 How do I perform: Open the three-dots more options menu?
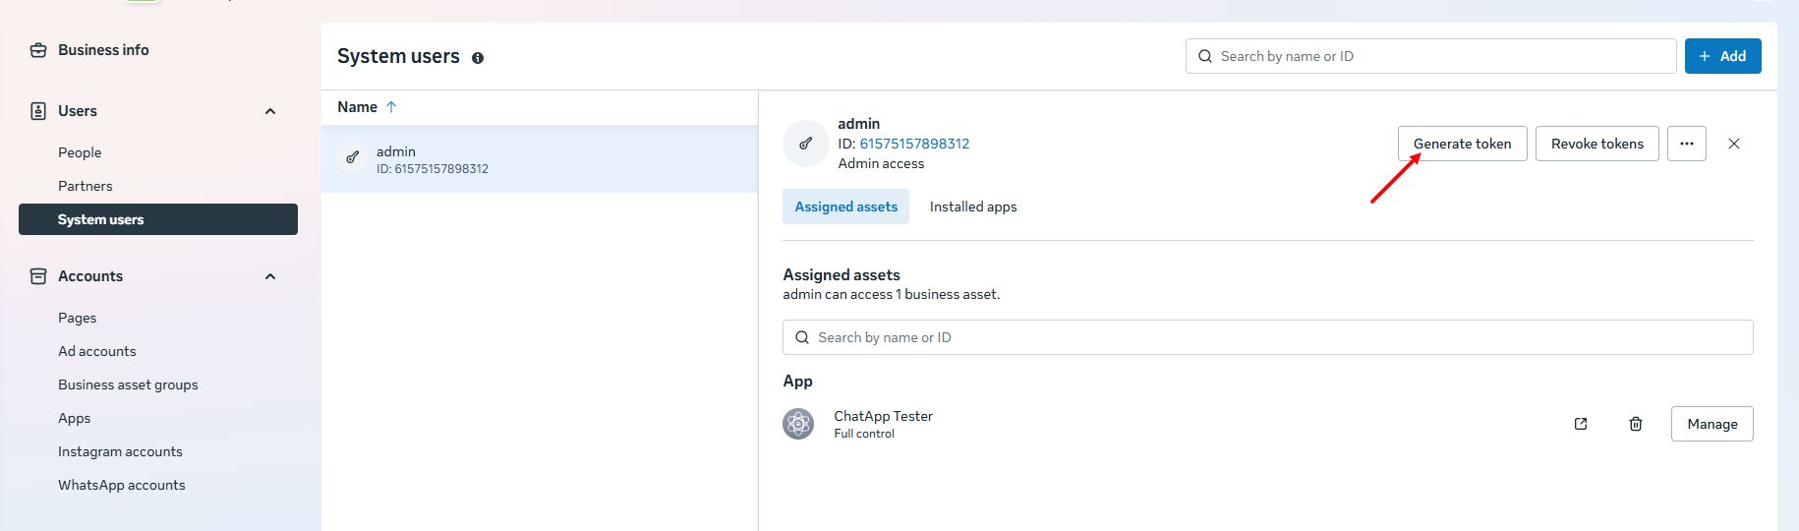point(1687,144)
